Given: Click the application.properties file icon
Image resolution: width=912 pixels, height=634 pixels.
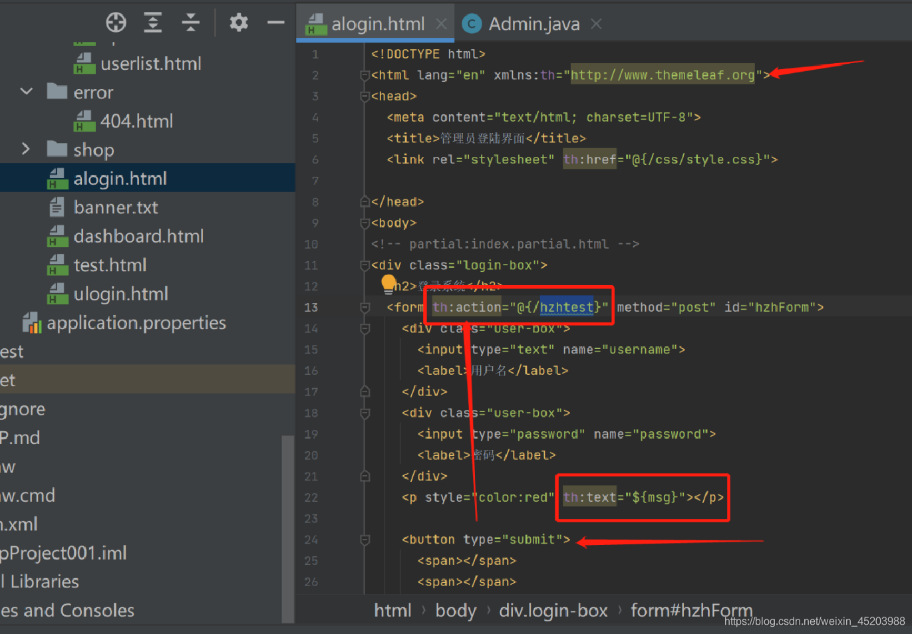Looking at the screenshot, I should (31, 323).
